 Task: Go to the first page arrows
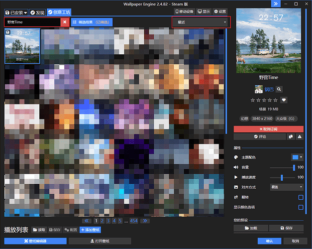[87, 221]
